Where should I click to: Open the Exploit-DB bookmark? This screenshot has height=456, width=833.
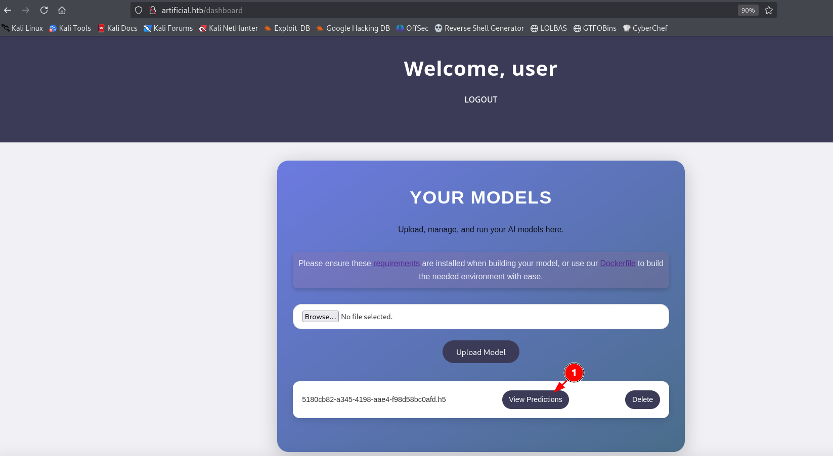click(287, 28)
